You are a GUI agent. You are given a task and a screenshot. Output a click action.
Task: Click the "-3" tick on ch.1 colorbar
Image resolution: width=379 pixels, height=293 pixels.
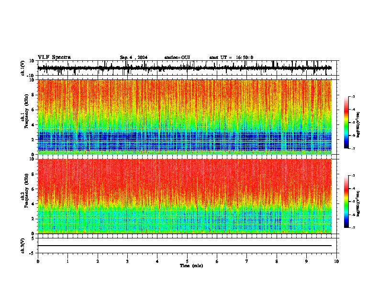pos(353,97)
